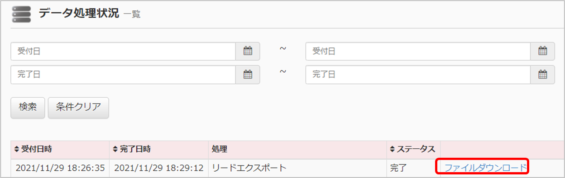Focus the end 受付日 date input
This screenshot has width=565, height=178.
[418, 51]
